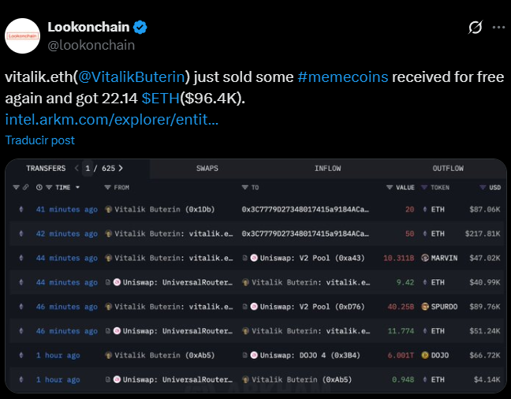Click Traducir post to translate
Image resolution: width=511 pixels, height=399 pixels.
coord(39,140)
